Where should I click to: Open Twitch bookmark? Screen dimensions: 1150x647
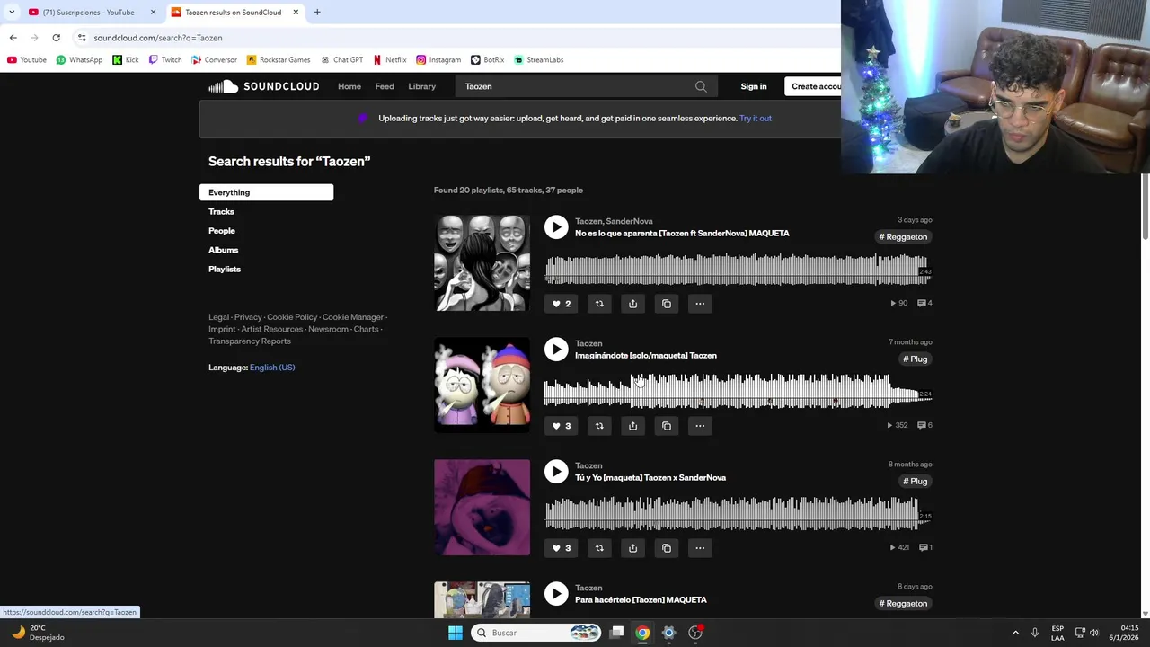[165, 60]
